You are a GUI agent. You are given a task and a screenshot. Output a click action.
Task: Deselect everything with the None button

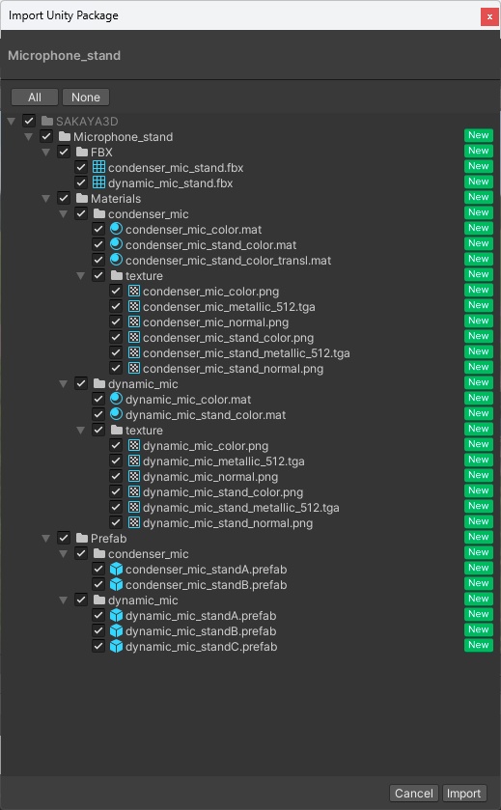(86, 98)
